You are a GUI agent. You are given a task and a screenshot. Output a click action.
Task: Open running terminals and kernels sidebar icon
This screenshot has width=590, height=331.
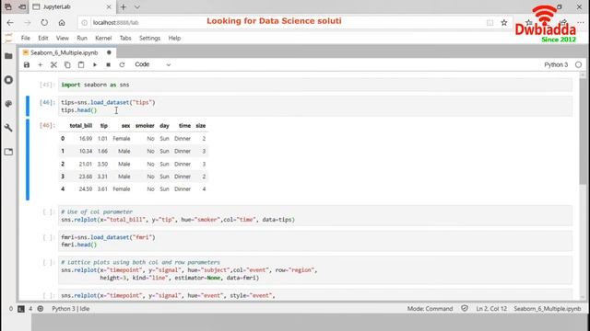pos(8,80)
